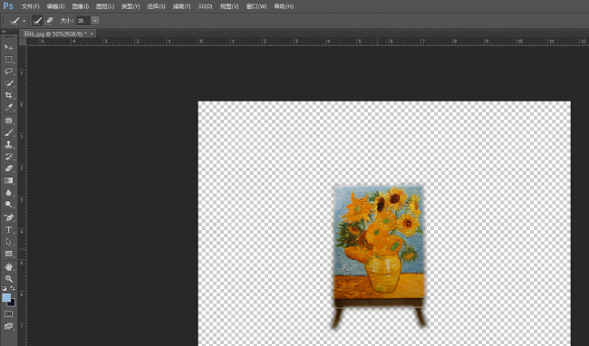Image resolution: width=589 pixels, height=346 pixels.
Task: Choose the first brush mode in options bar
Action: pyautogui.click(x=37, y=21)
